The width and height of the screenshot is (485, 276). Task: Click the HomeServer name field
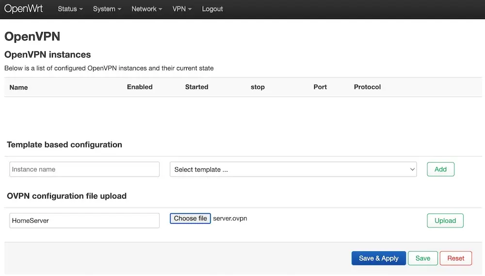click(84, 221)
